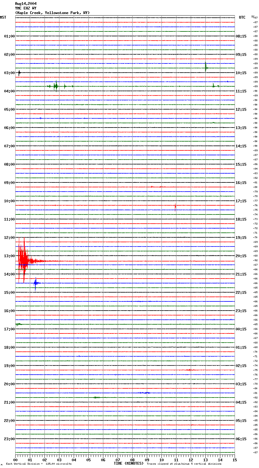The image size is (259, 468).
Task: Click the 02:15 UTC time label
Action: (x=241, y=366)
